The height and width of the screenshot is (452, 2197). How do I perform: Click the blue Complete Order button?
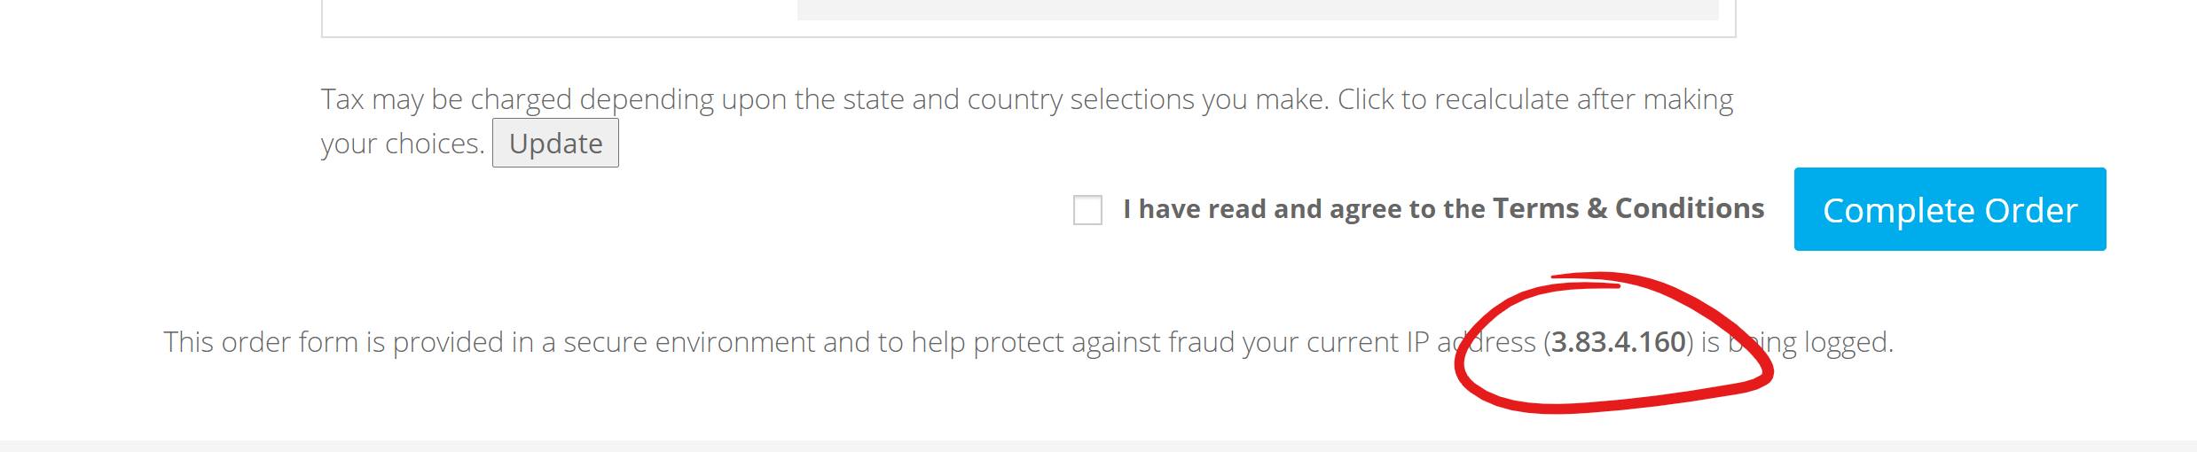[1950, 209]
